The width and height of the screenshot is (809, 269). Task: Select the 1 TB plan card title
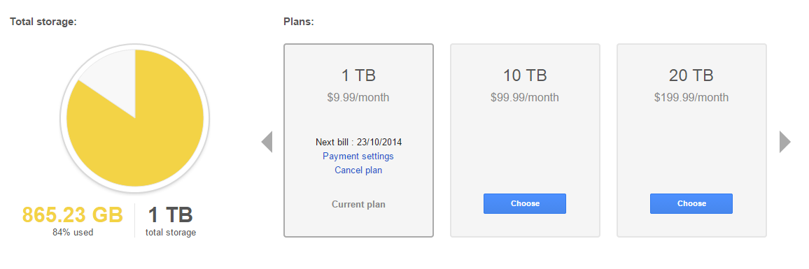358,75
